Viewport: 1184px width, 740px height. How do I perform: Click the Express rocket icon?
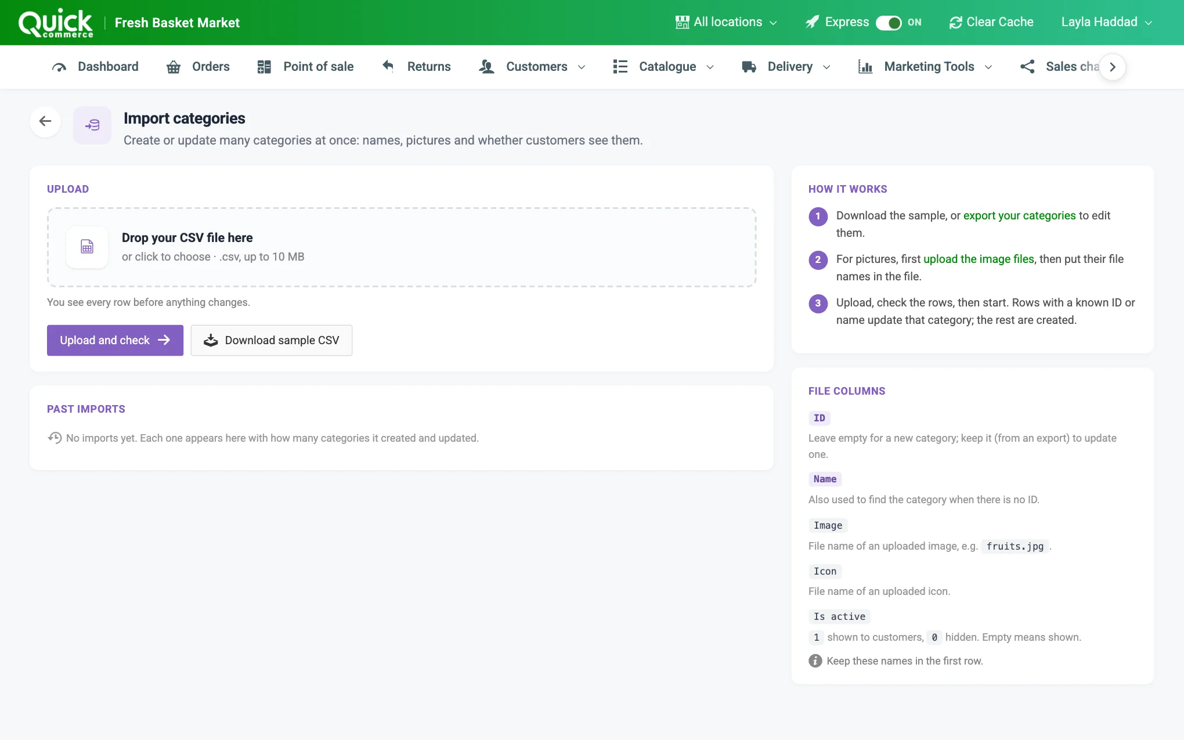coord(813,22)
